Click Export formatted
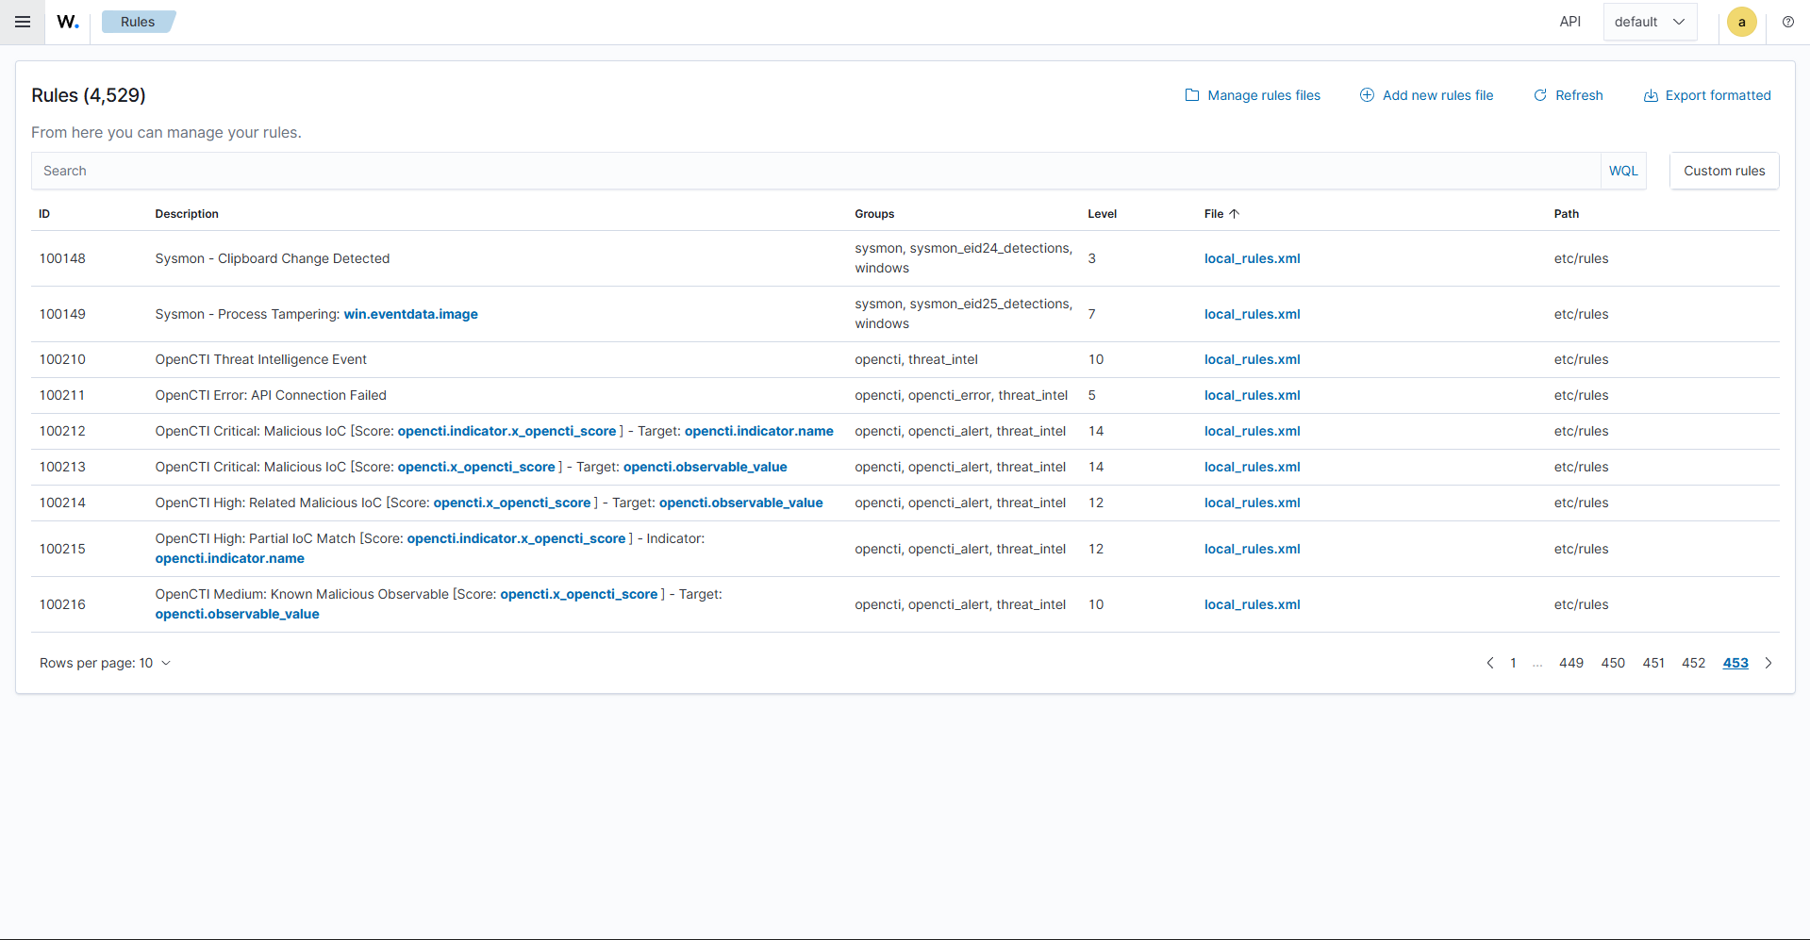 1707,95
